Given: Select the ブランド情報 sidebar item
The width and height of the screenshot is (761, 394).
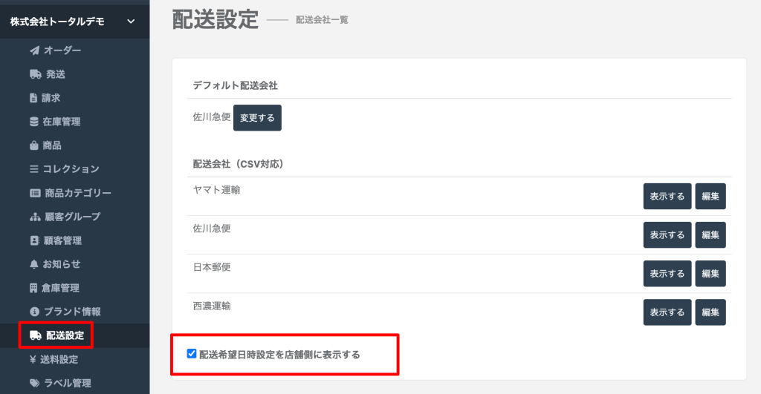Looking at the screenshot, I should point(71,312).
